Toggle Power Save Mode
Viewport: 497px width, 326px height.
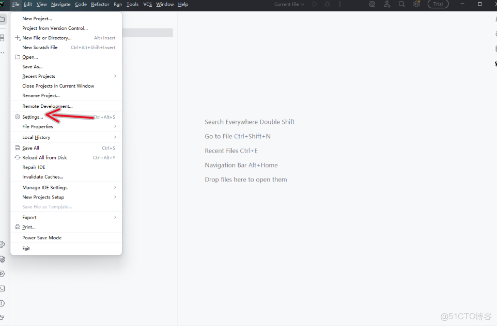pos(66,238)
